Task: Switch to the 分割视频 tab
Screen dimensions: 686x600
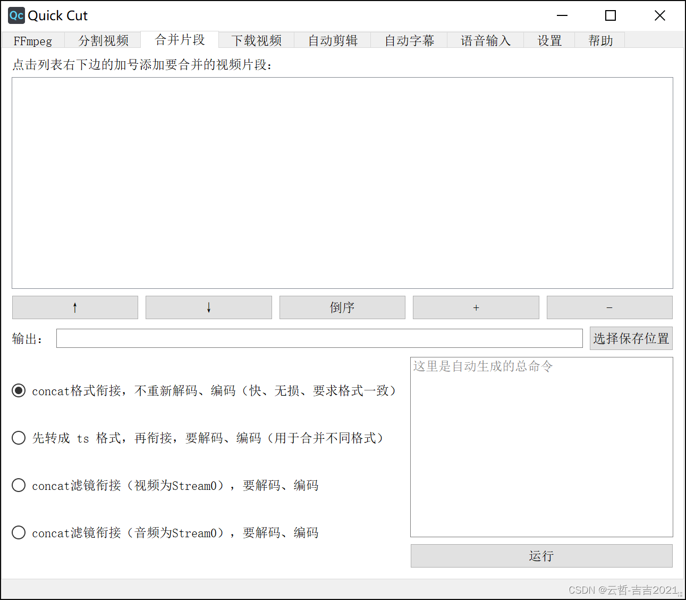Action: pyautogui.click(x=103, y=40)
